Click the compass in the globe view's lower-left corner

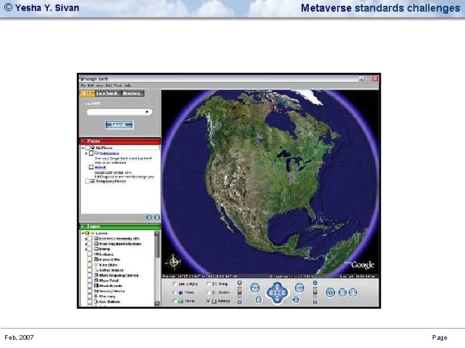(x=174, y=262)
